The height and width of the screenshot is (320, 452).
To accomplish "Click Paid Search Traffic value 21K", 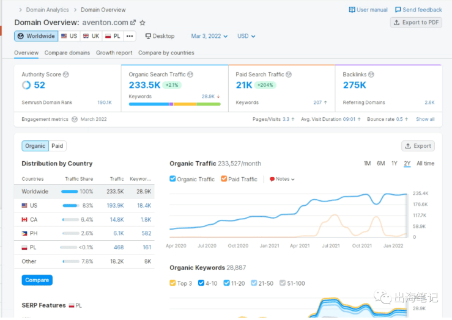I will (x=244, y=85).
